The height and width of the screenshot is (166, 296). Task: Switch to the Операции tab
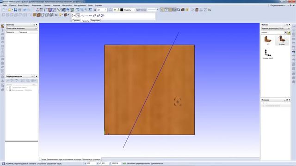95,20
